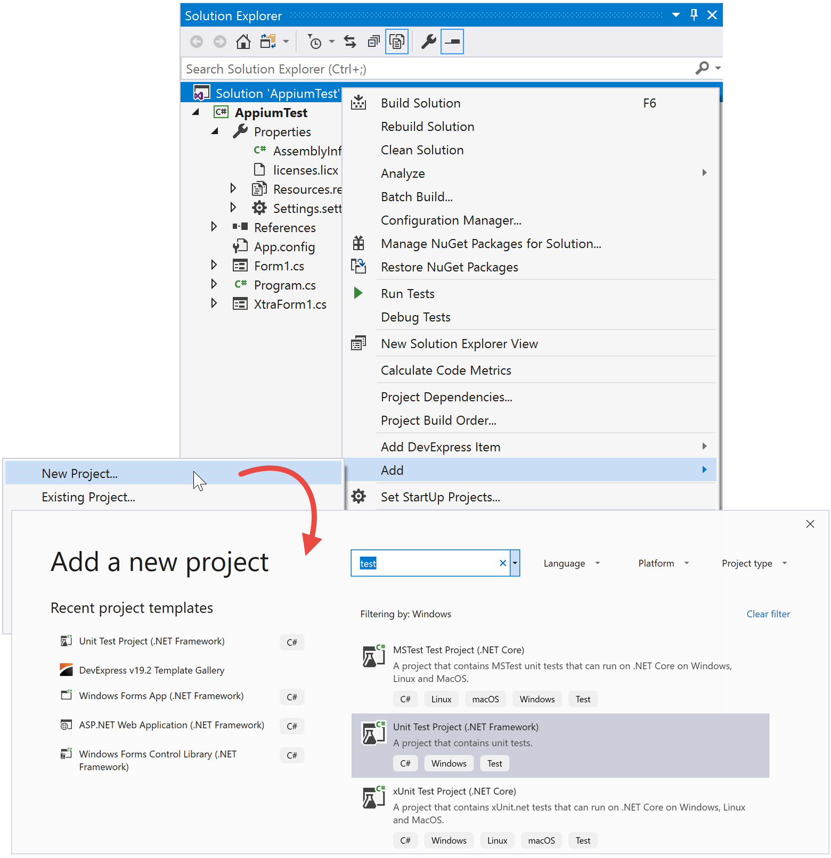Choose New Project... in the Add submenu
The image size is (831, 858).
pyautogui.click(x=173, y=474)
